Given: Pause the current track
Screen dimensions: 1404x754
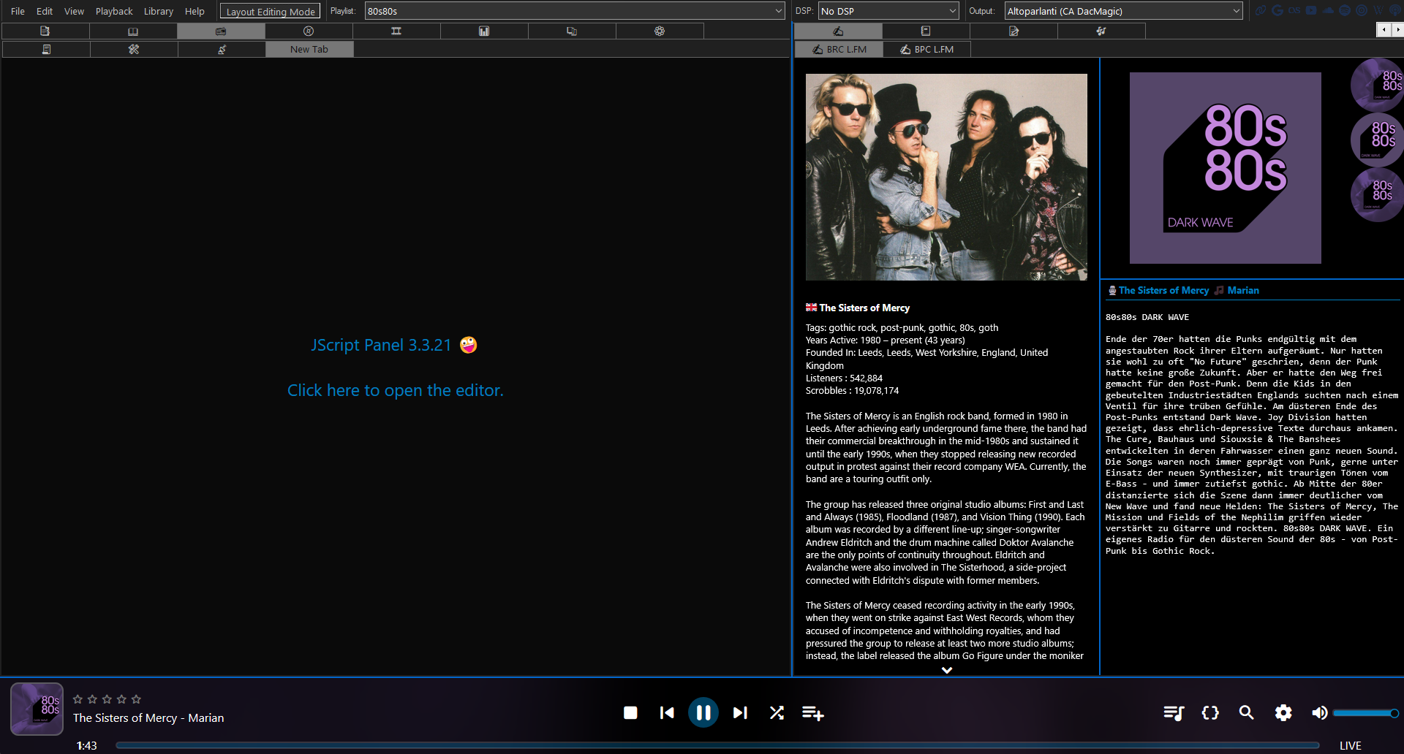Looking at the screenshot, I should pyautogui.click(x=703, y=712).
